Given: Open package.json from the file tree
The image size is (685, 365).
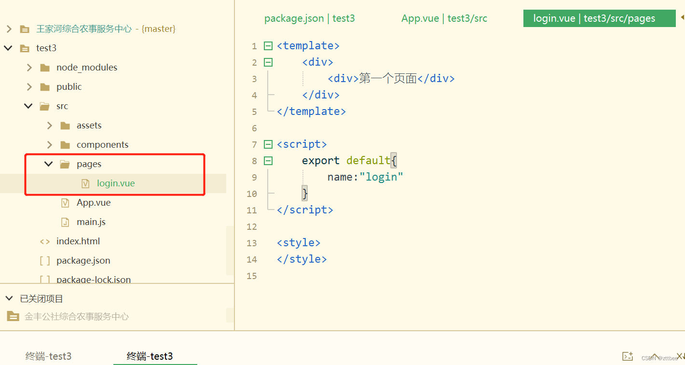Looking at the screenshot, I should [x=83, y=261].
